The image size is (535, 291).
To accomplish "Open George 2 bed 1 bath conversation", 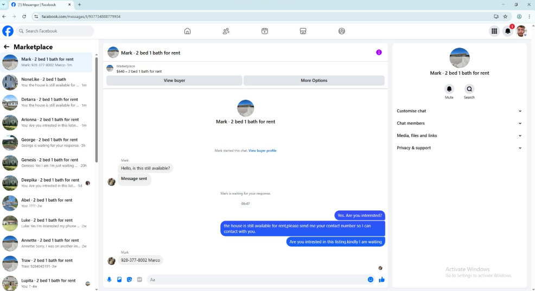I will tap(46, 143).
